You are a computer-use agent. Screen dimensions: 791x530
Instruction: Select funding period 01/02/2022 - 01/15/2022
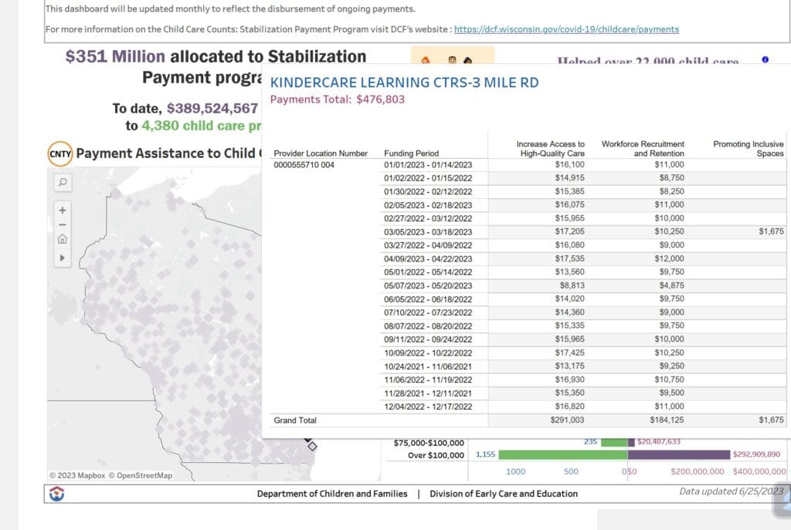point(428,178)
